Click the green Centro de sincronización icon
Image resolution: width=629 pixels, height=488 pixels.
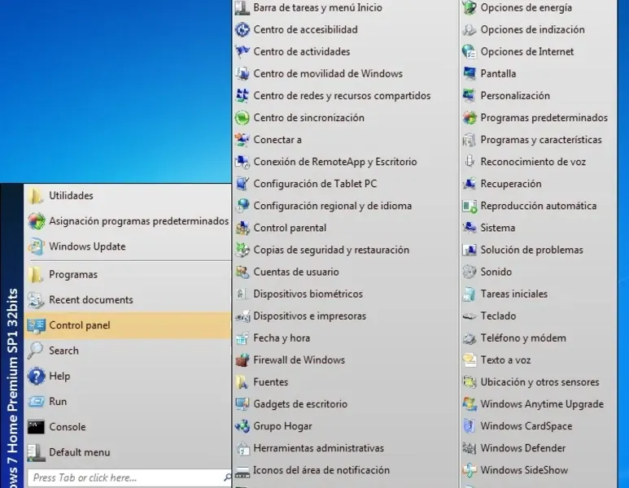tap(242, 118)
